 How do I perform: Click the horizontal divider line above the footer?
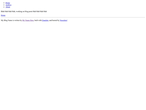point(73,17)
